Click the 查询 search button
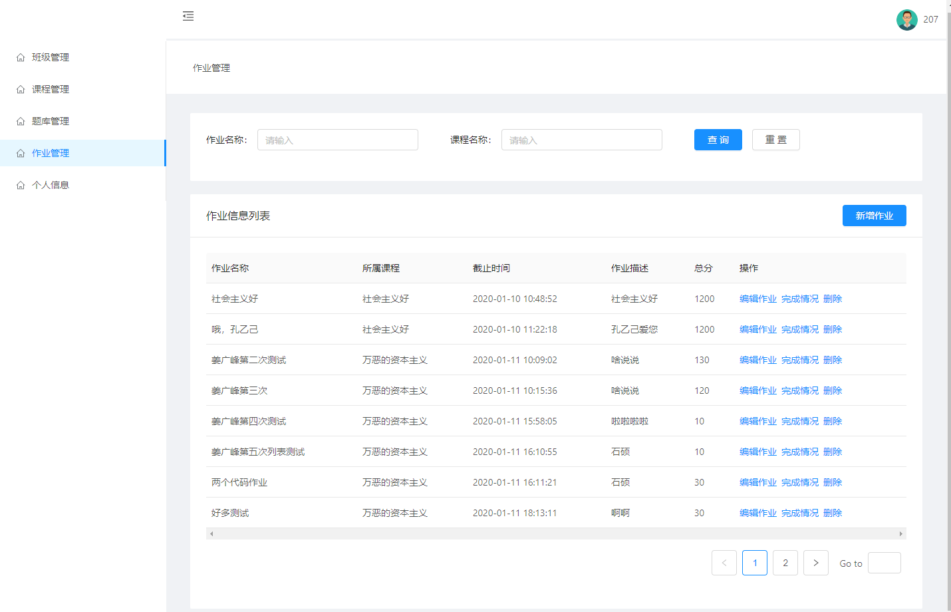Image resolution: width=951 pixels, height=612 pixels. pyautogui.click(x=718, y=140)
